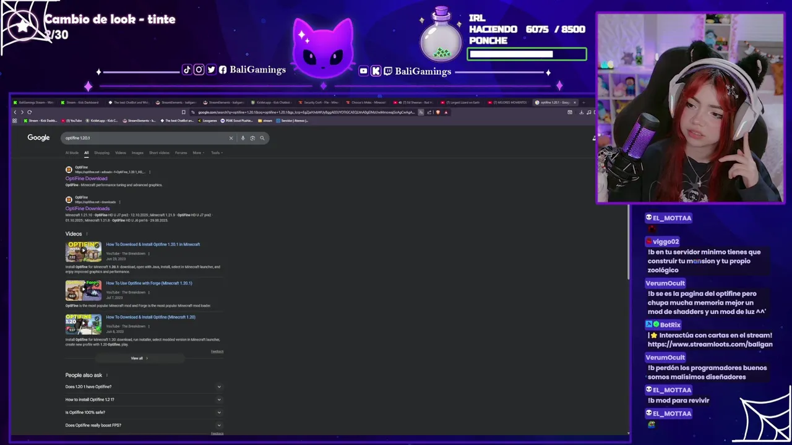This screenshot has width=792, height=445.
Task: Switch to the Stream - Kick Dashboard browser tab
Action: click(82, 103)
